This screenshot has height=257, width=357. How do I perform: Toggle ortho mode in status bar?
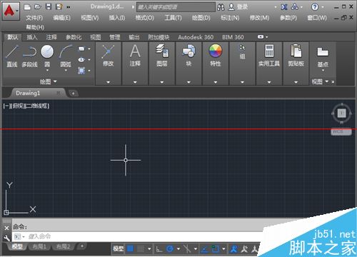point(159,249)
